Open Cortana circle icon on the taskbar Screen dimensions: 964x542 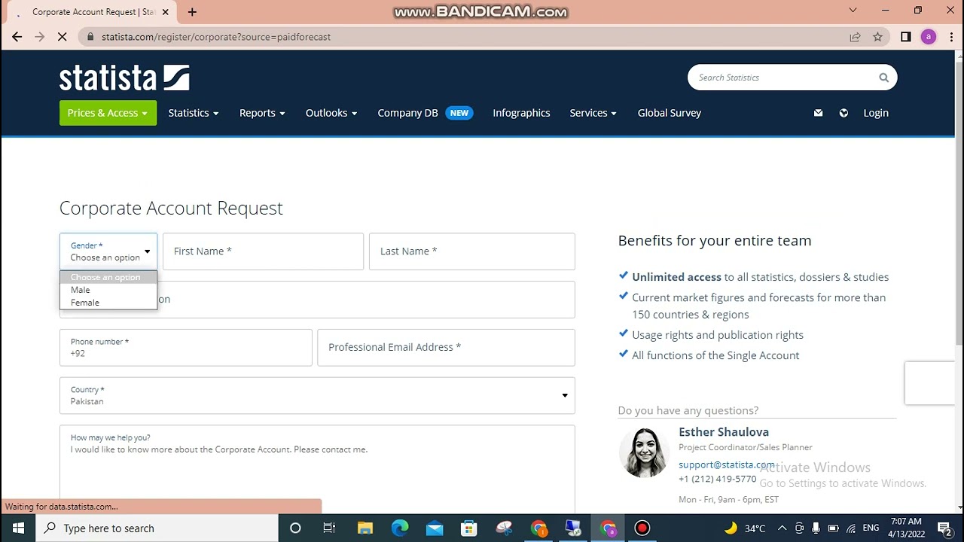[x=295, y=528]
